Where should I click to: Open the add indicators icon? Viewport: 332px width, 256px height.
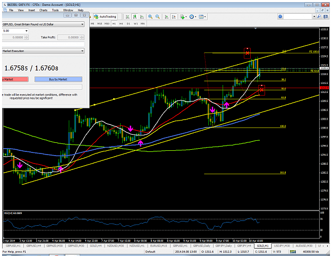(x=182, y=16)
